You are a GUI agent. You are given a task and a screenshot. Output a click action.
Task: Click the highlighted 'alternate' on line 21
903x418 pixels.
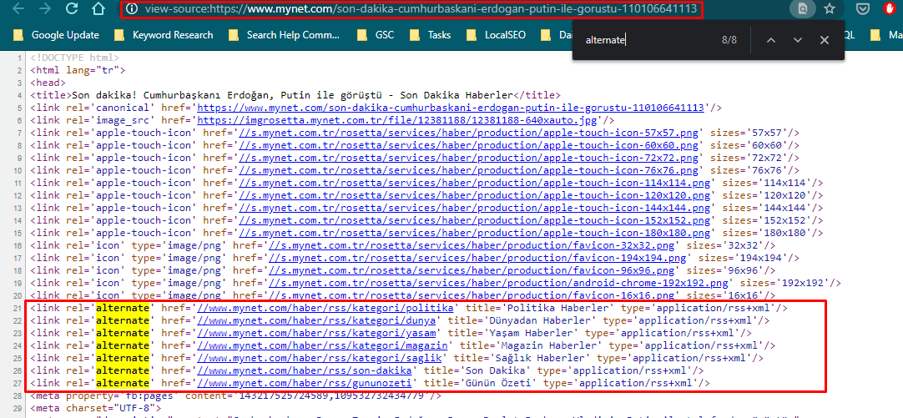tap(122, 308)
